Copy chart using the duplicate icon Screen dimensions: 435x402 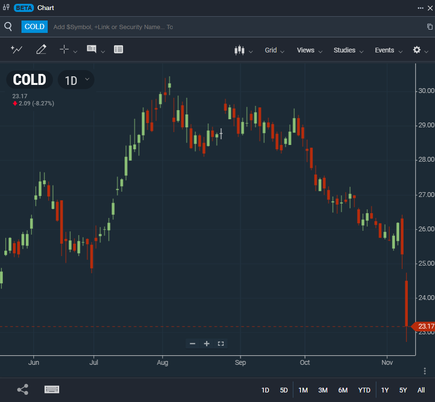coord(429,27)
